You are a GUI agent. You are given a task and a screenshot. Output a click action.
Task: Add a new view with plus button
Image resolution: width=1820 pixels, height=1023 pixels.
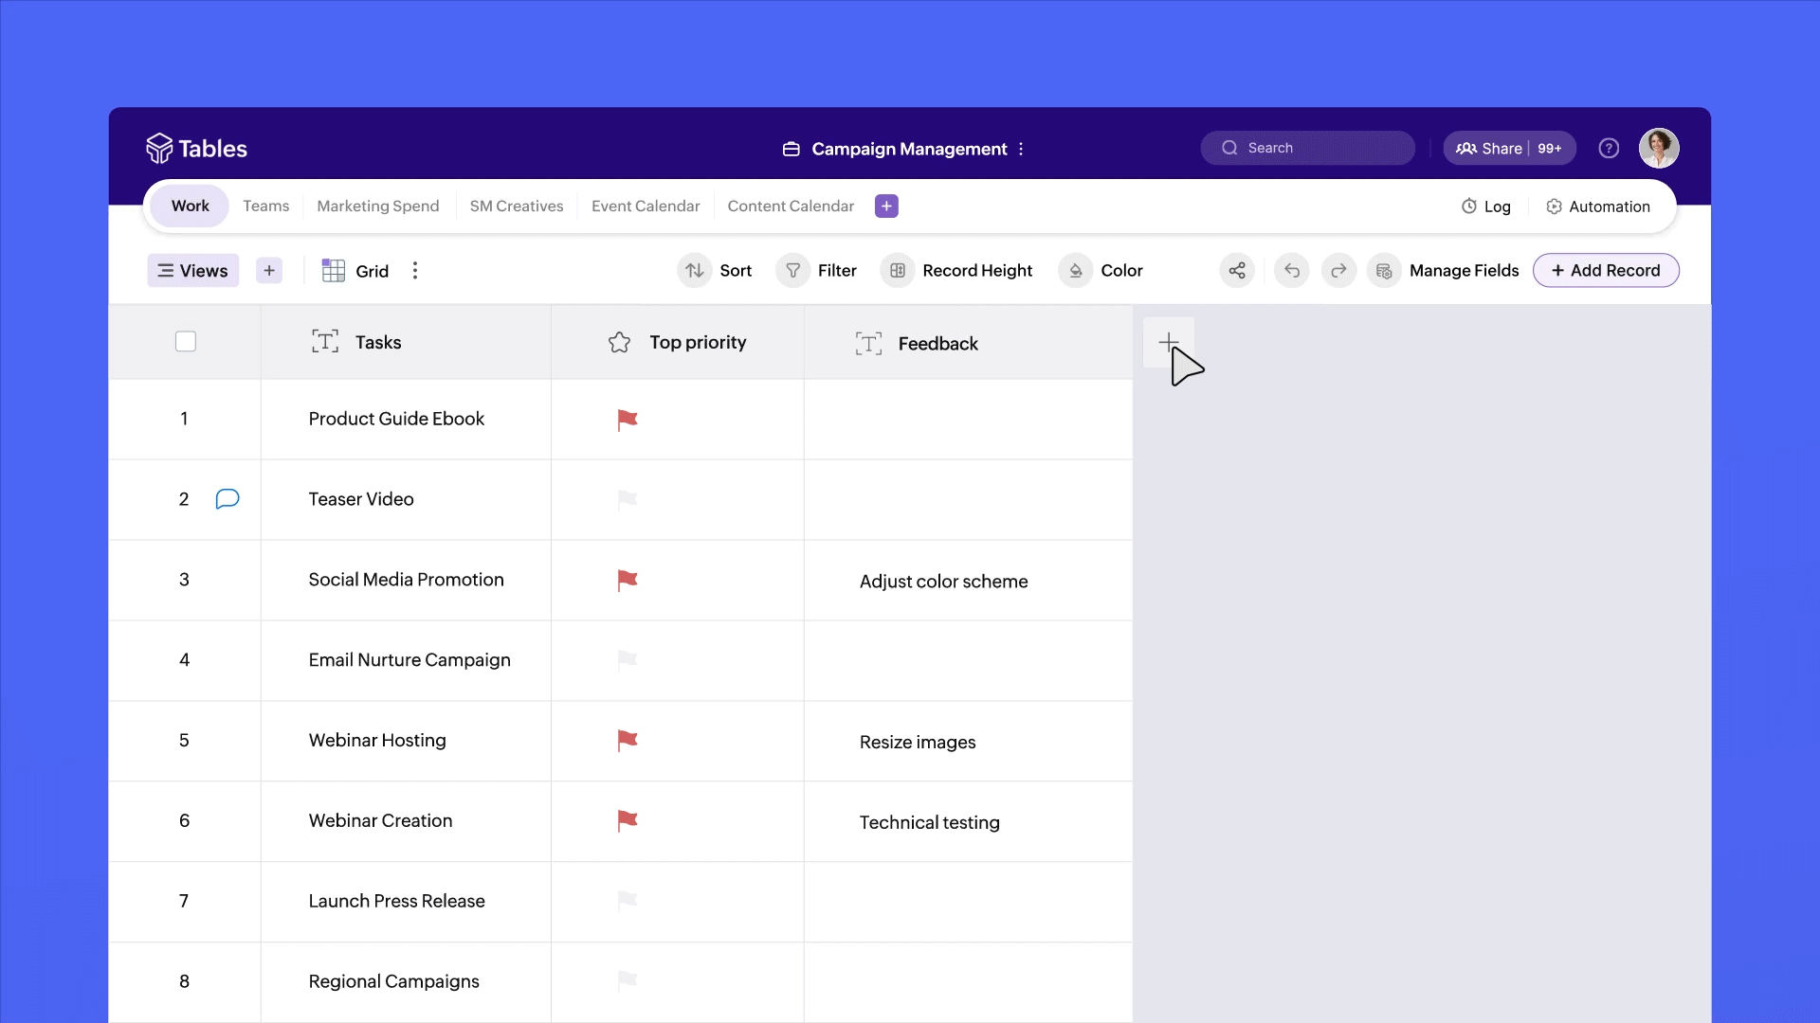269,271
